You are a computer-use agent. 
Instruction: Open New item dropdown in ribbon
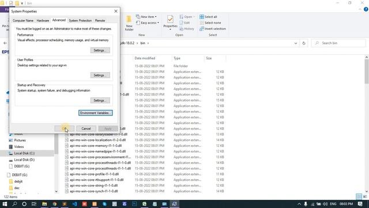pos(146,17)
